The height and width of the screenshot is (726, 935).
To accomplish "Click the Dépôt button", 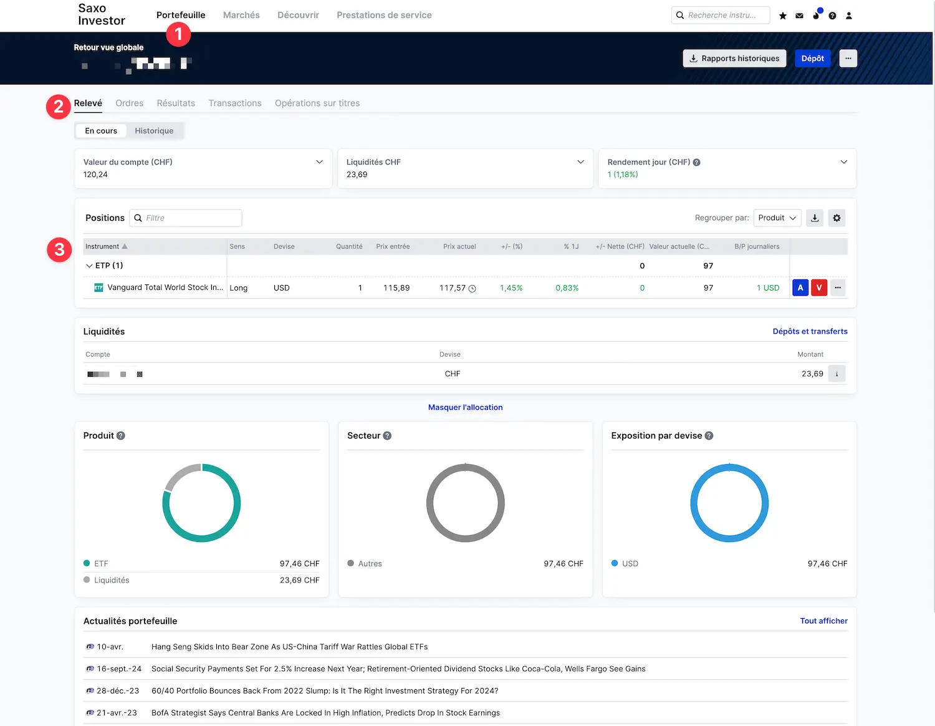I will (x=812, y=59).
